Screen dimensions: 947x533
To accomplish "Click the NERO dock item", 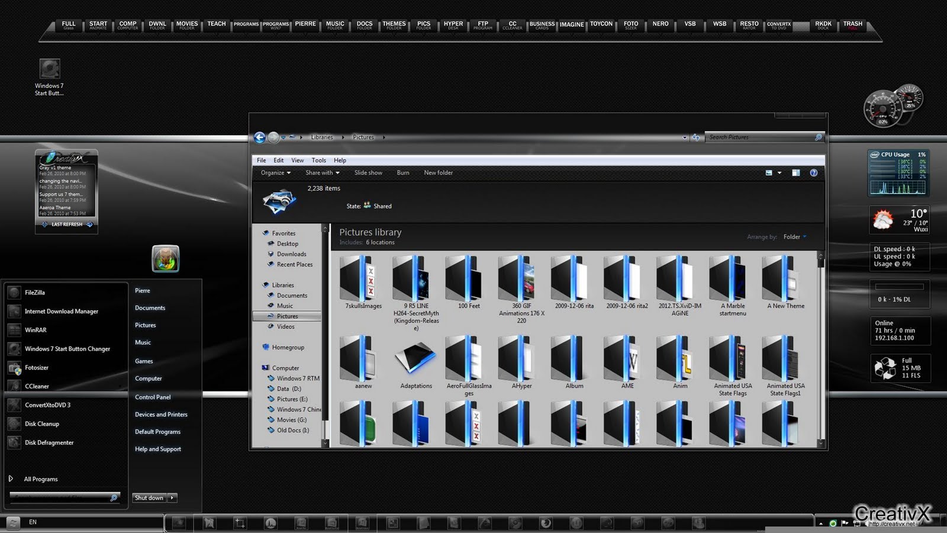I will coord(661,24).
